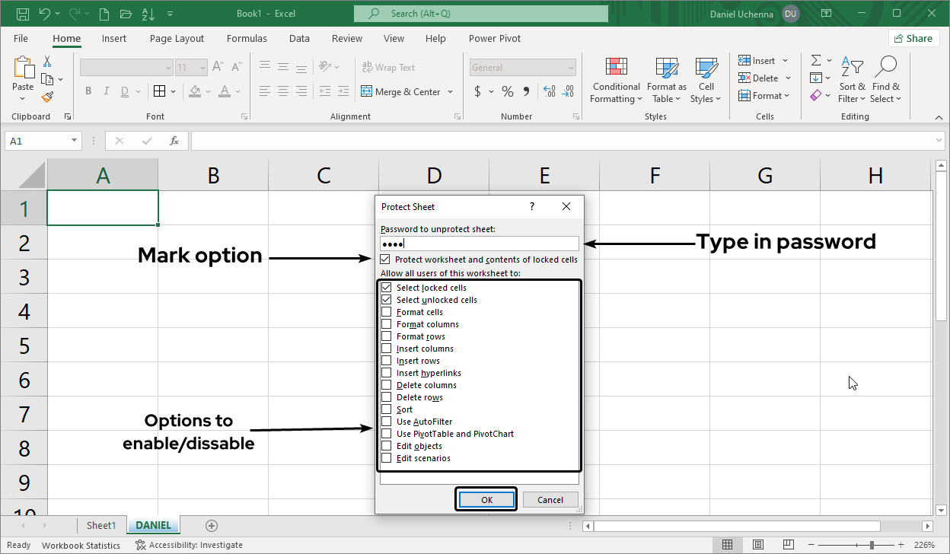Click the AutoSum icon
950x554 pixels.
[x=817, y=60]
